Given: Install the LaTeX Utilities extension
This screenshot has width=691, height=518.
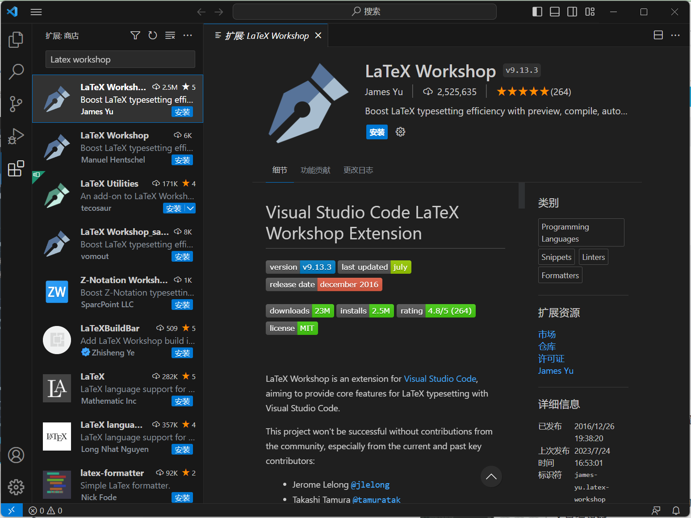Looking at the screenshot, I should [174, 209].
